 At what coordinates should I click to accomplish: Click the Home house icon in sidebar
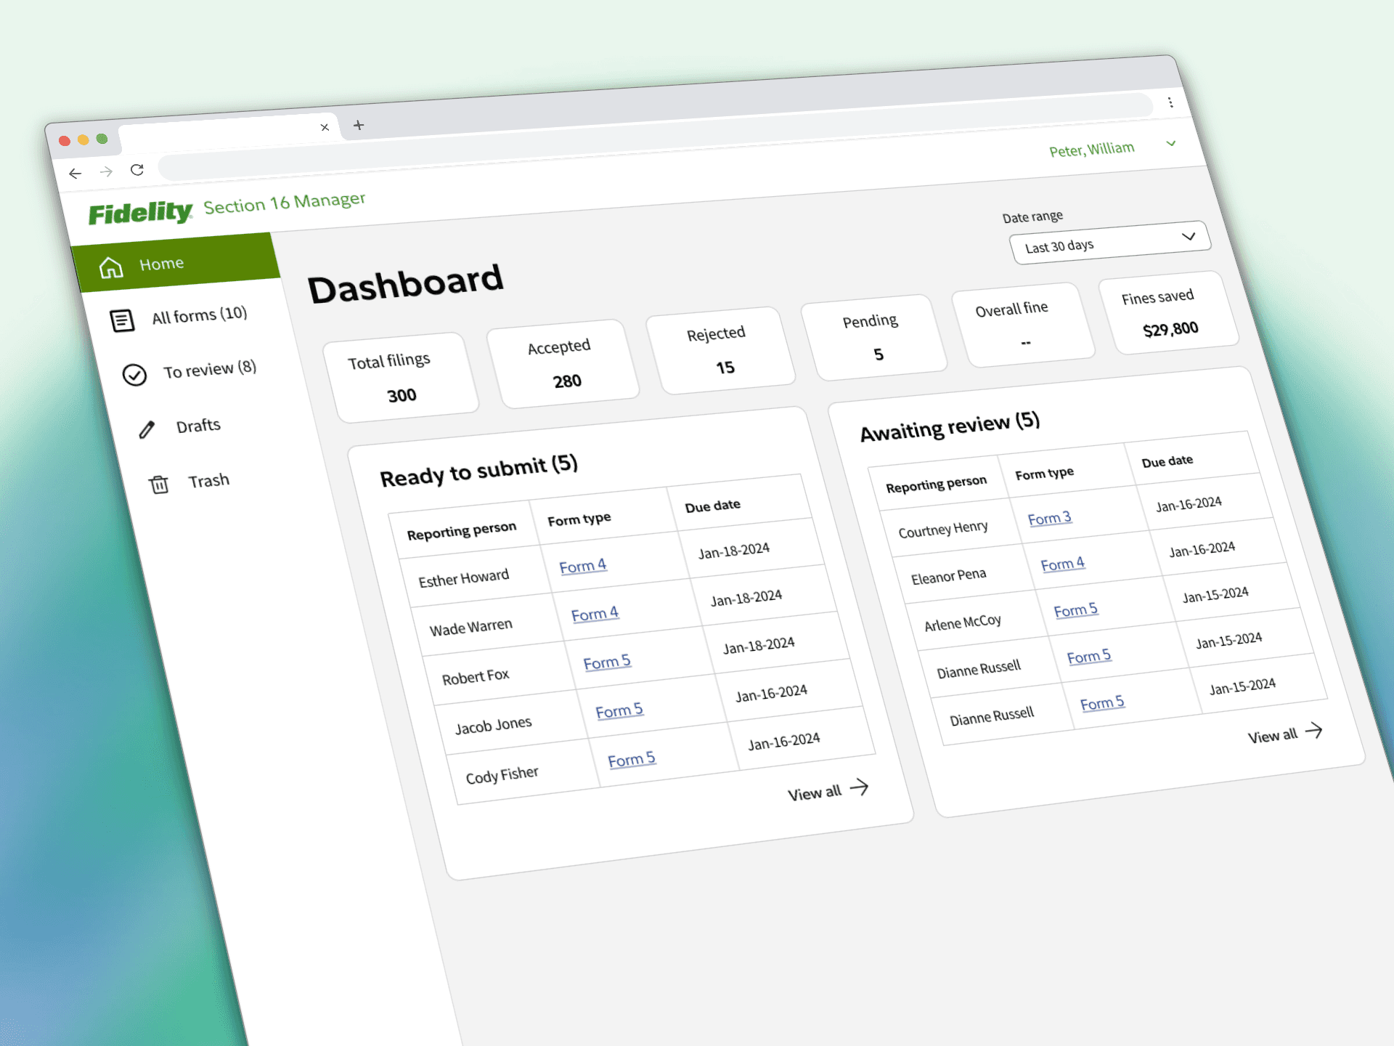point(111,268)
